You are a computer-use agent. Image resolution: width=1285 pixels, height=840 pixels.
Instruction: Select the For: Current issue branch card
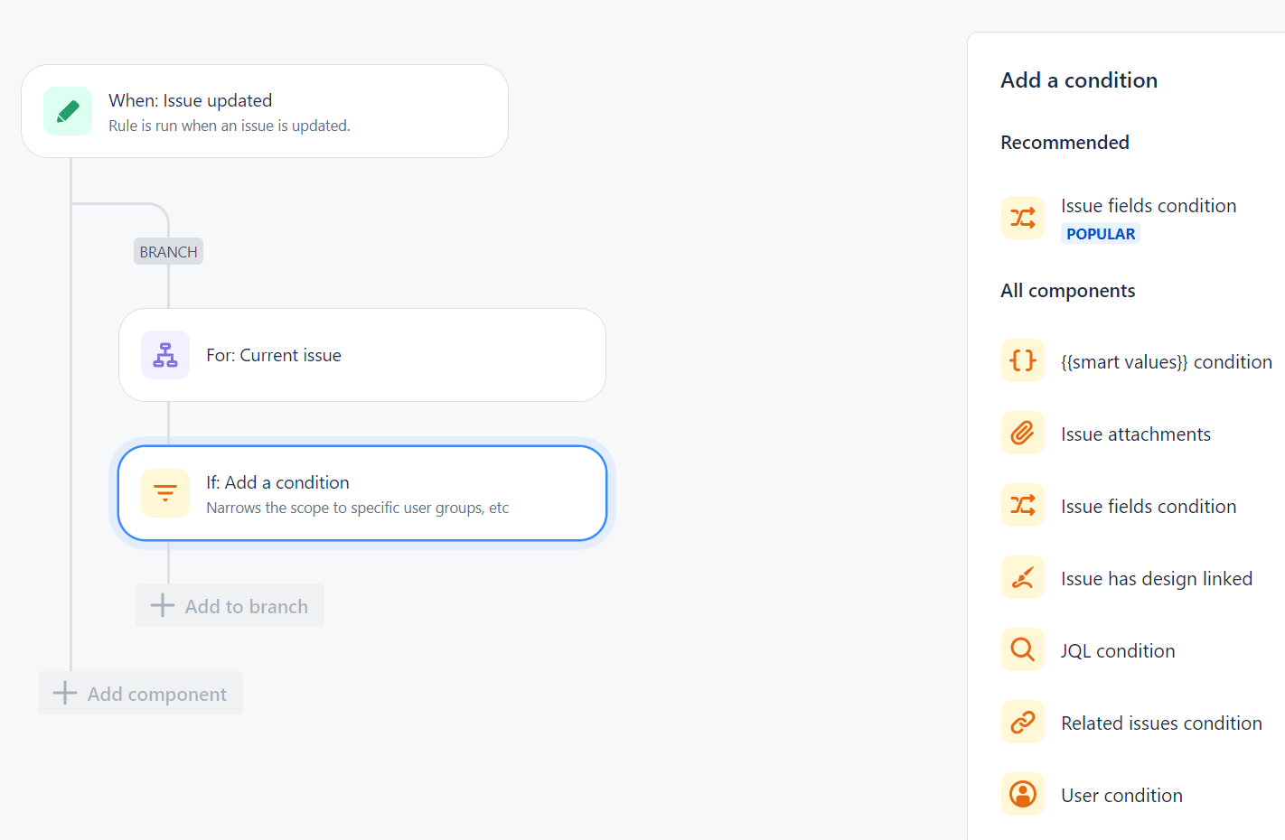point(361,355)
